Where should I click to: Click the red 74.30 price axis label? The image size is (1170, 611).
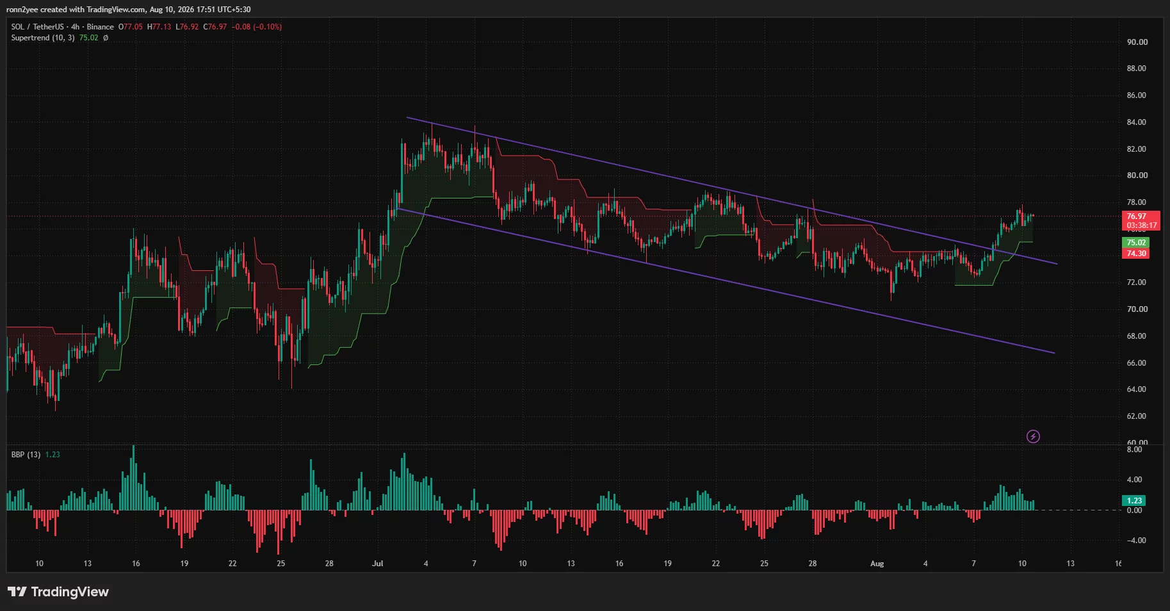pos(1136,254)
